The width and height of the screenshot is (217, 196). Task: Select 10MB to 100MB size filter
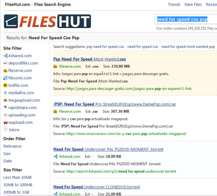pyautogui.click(x=18, y=185)
